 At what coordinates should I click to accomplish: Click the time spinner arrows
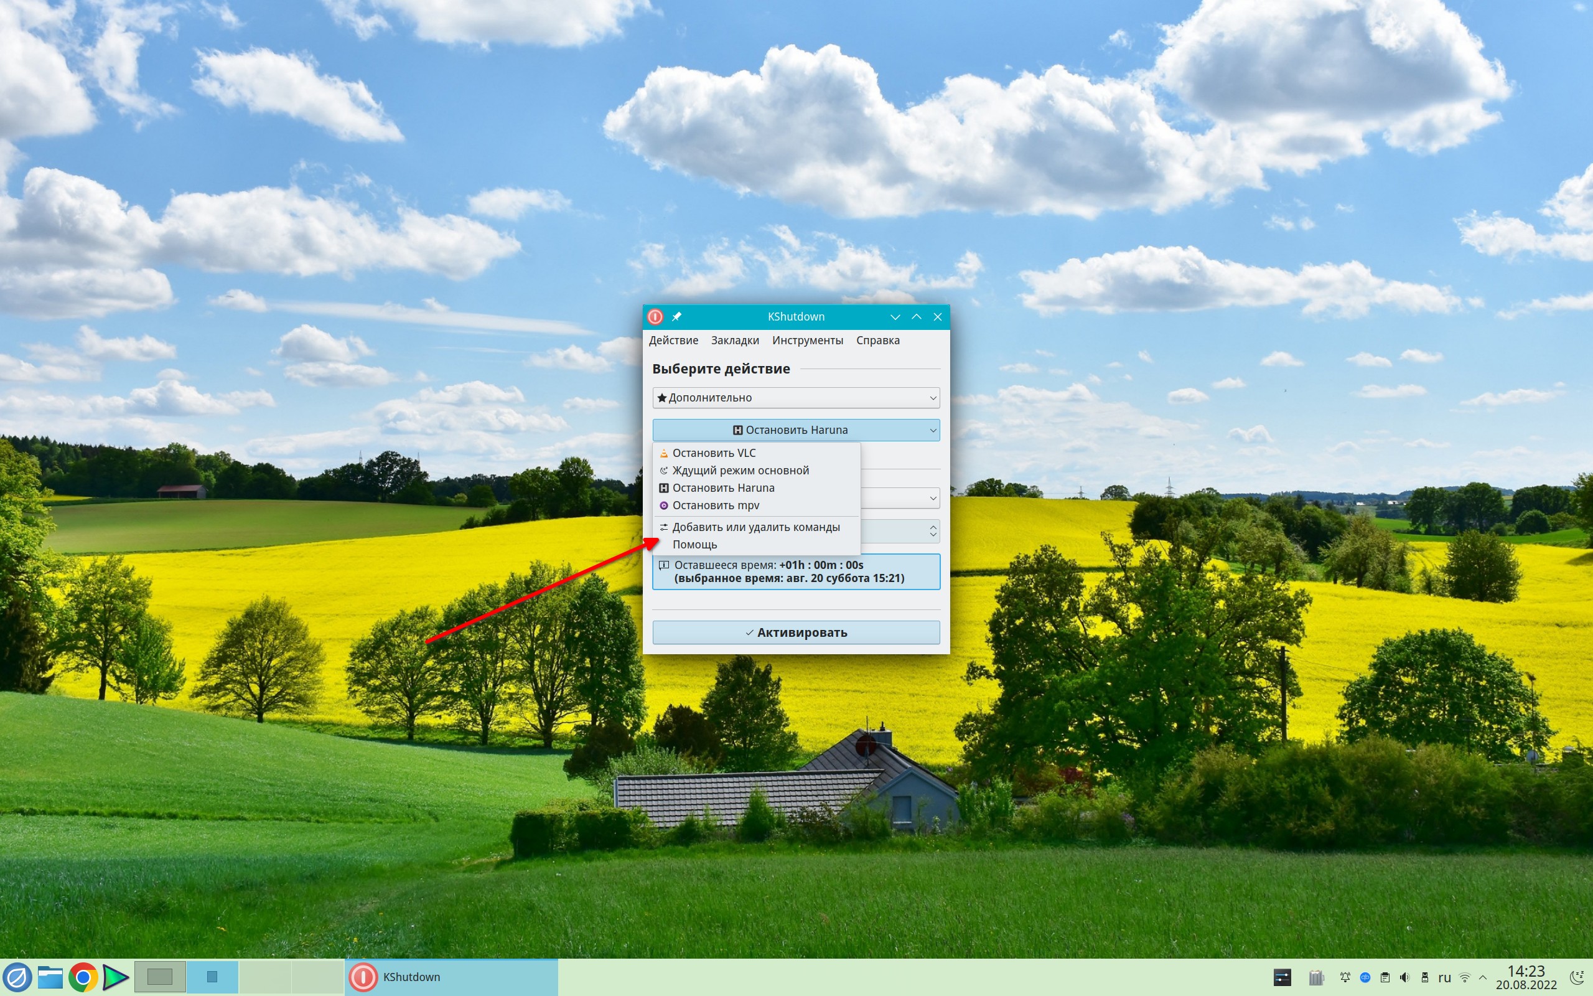coord(933,531)
